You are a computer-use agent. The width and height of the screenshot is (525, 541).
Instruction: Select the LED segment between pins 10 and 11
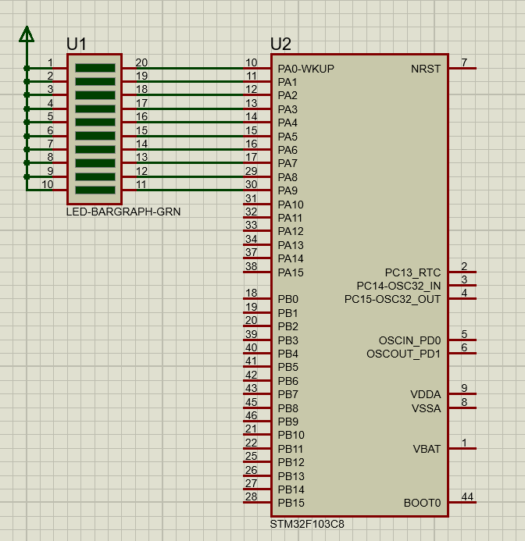(x=95, y=190)
